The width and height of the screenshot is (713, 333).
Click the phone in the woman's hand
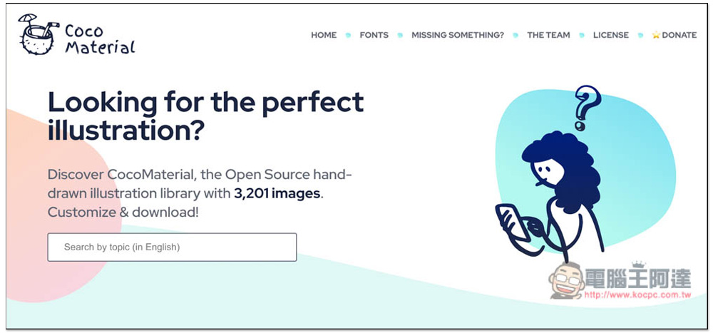coord(513,223)
